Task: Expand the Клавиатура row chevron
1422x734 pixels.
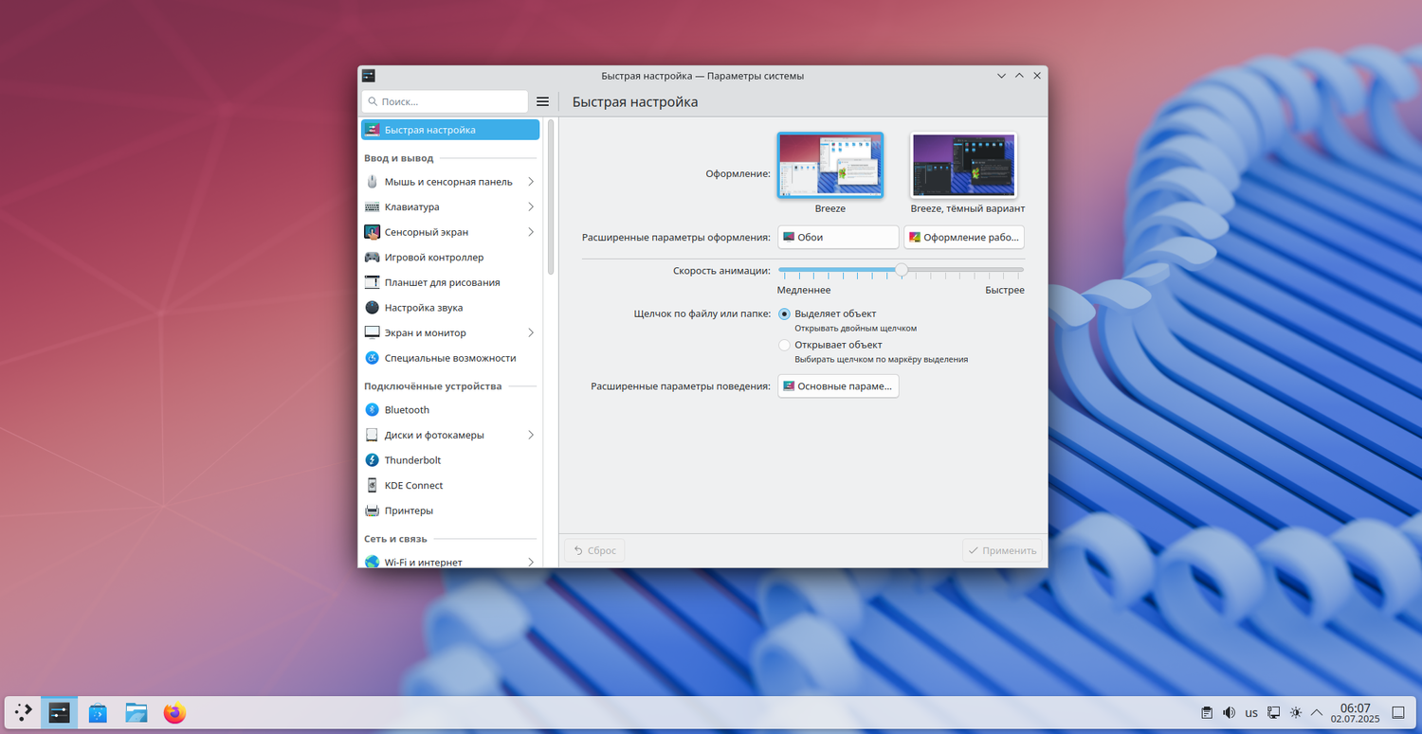Action: click(531, 206)
